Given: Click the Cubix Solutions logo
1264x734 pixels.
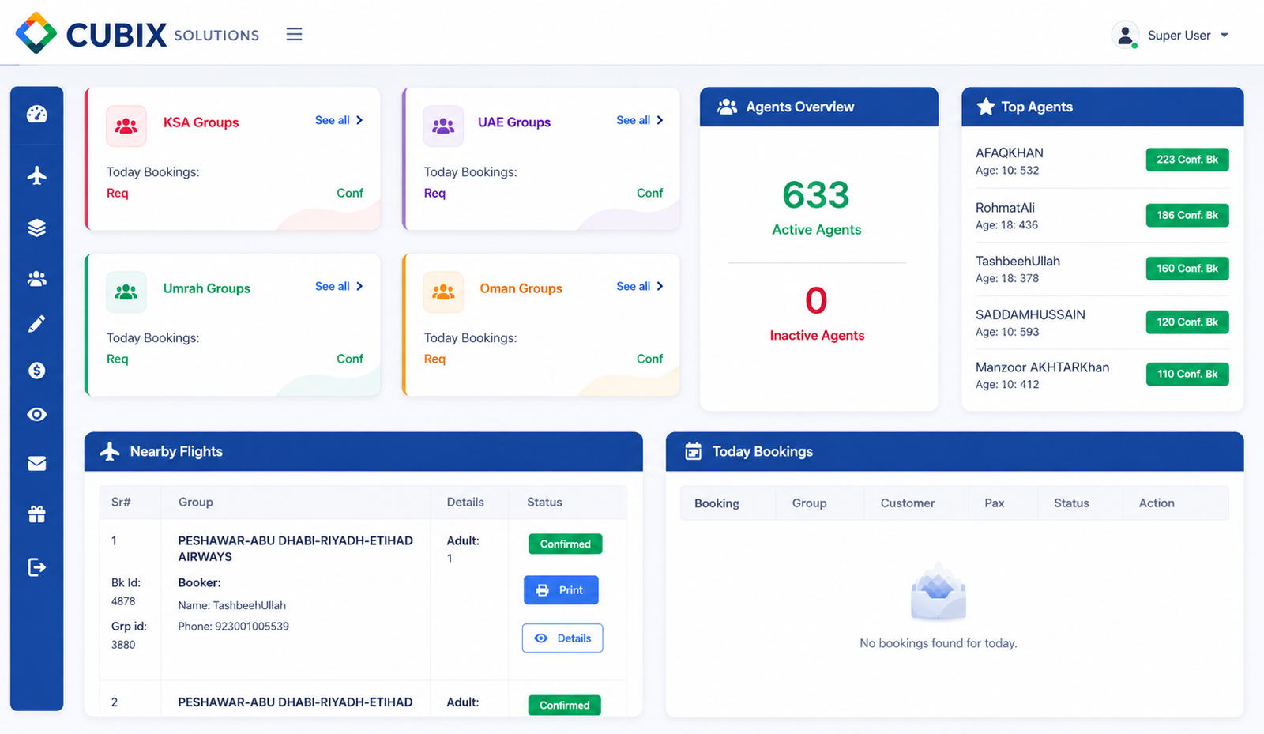Looking at the screenshot, I should coord(137,34).
